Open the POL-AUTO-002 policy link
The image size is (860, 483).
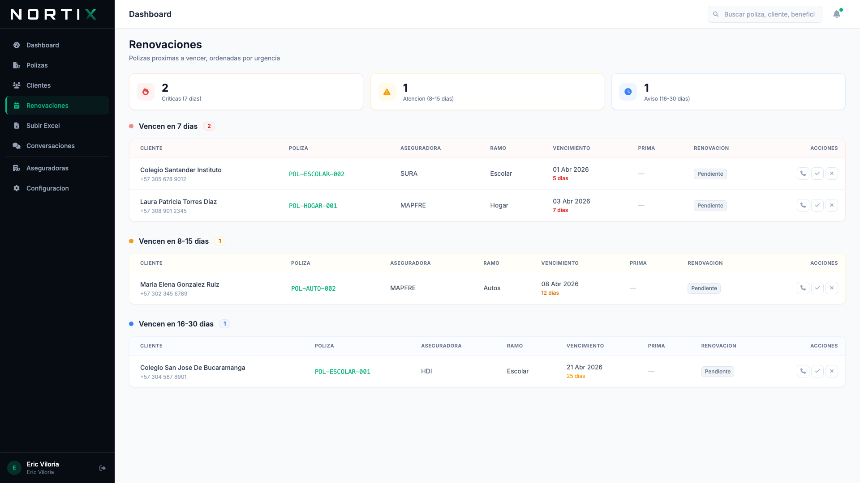(x=313, y=288)
